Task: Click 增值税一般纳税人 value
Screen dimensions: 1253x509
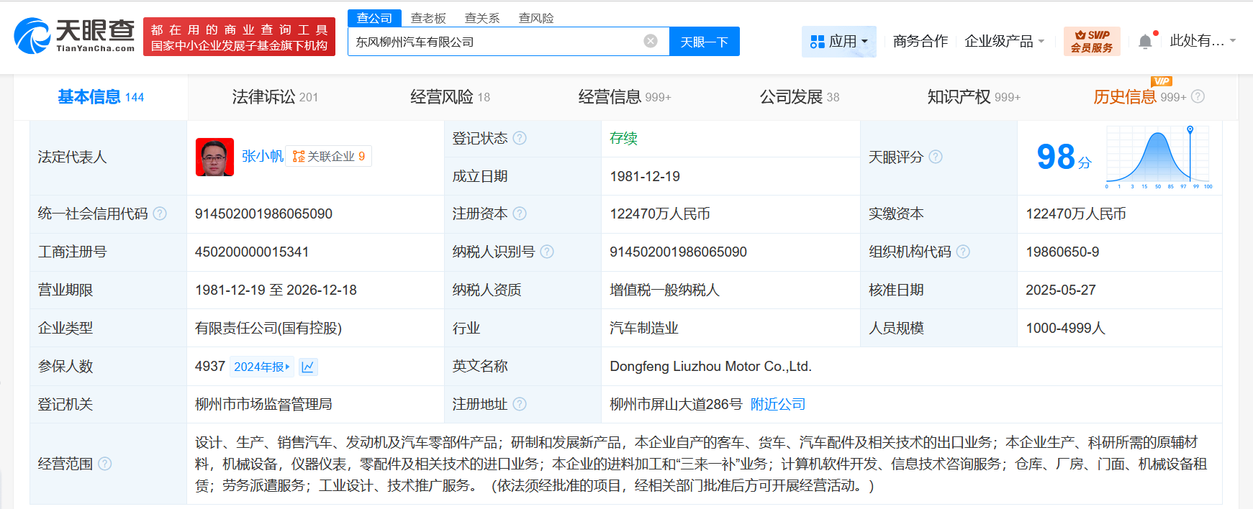Action: point(664,290)
